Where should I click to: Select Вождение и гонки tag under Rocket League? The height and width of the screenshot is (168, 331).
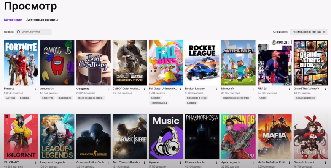pyautogui.click(x=197, y=98)
